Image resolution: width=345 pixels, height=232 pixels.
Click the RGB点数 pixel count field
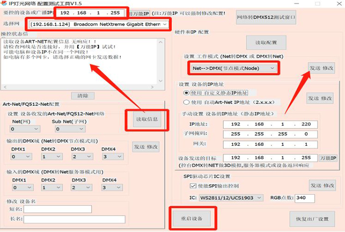point(307,199)
